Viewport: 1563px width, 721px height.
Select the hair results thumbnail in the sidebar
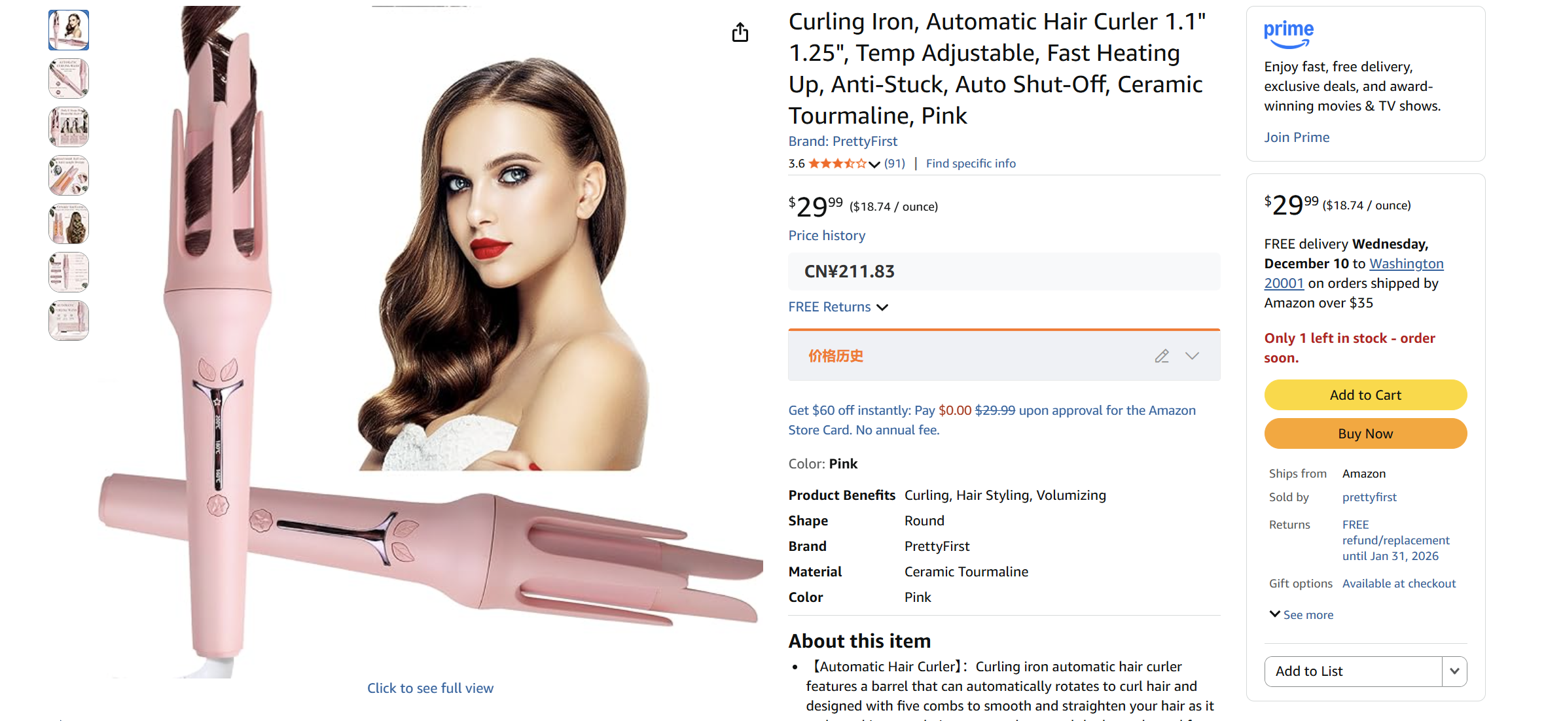tap(68, 224)
